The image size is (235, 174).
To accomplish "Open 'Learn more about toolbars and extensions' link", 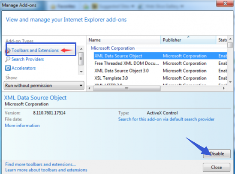I will tap(46, 170).
